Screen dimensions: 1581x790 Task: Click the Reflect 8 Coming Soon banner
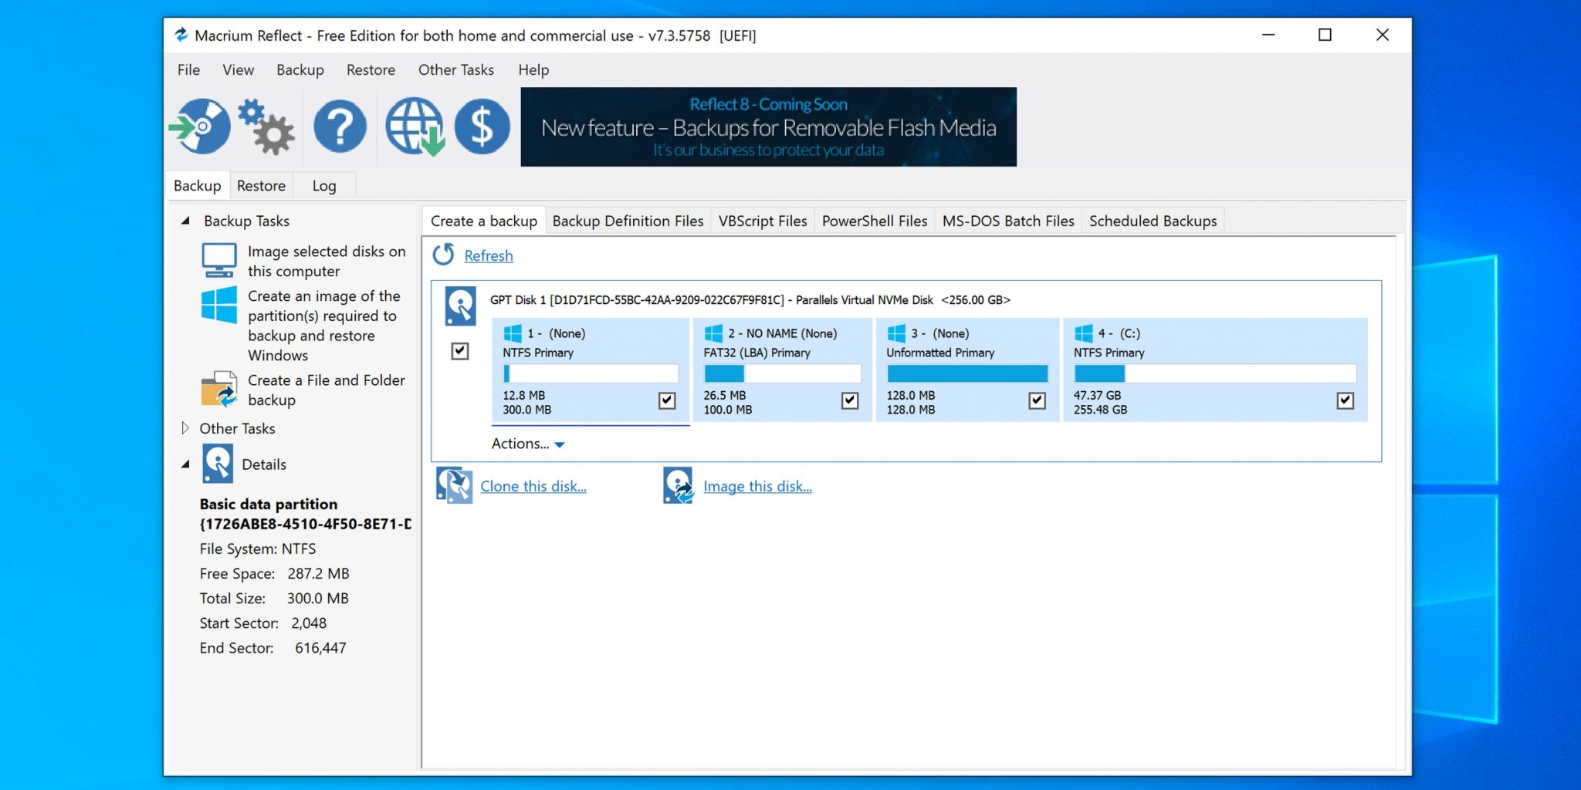[768, 127]
